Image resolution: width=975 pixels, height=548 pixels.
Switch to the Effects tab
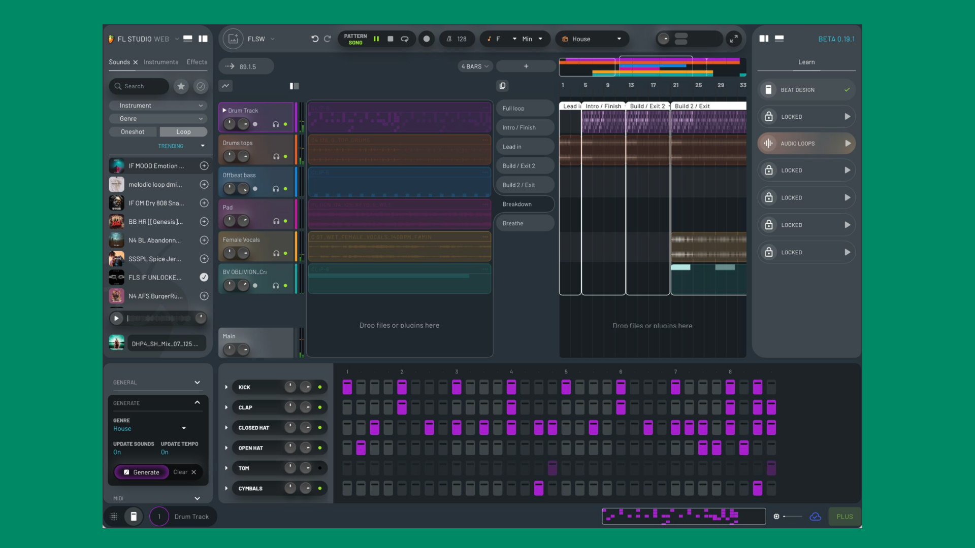(197, 62)
